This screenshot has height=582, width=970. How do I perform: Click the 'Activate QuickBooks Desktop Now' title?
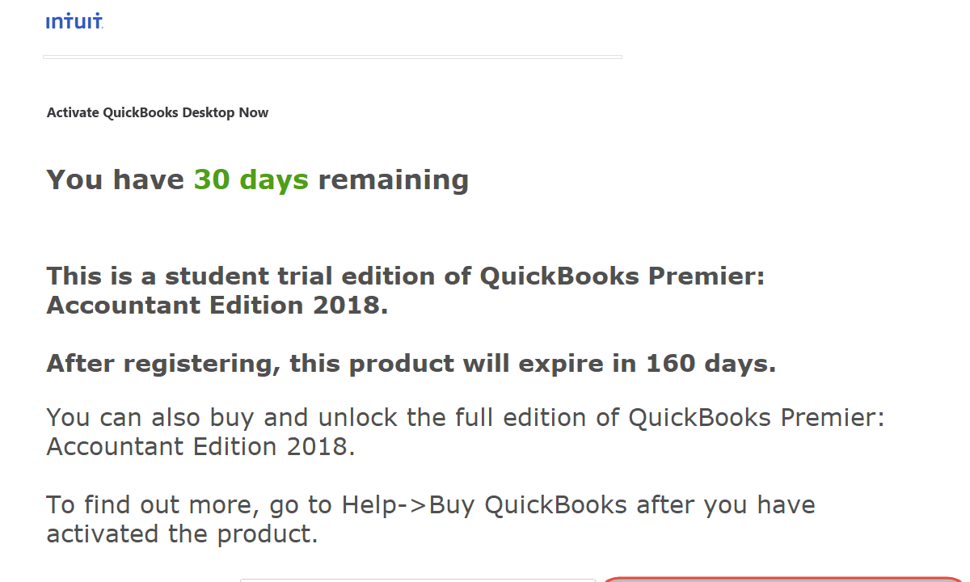pyautogui.click(x=158, y=112)
